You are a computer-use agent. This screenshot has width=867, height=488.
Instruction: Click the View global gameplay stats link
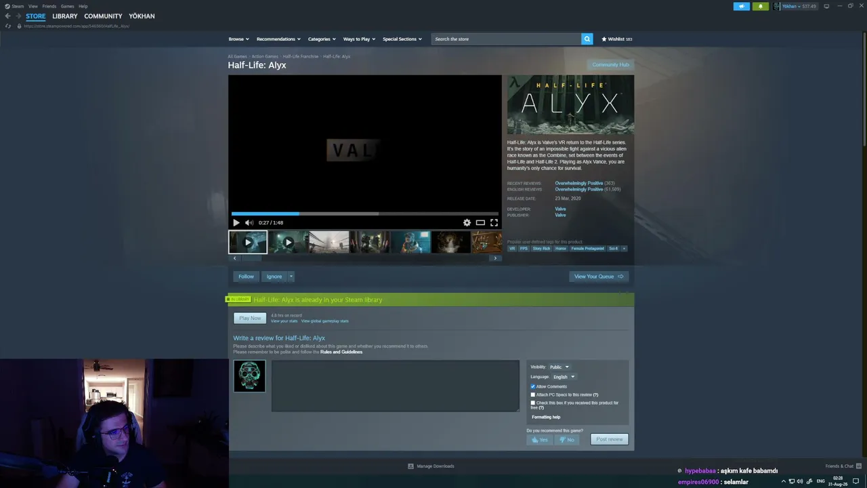(324, 321)
